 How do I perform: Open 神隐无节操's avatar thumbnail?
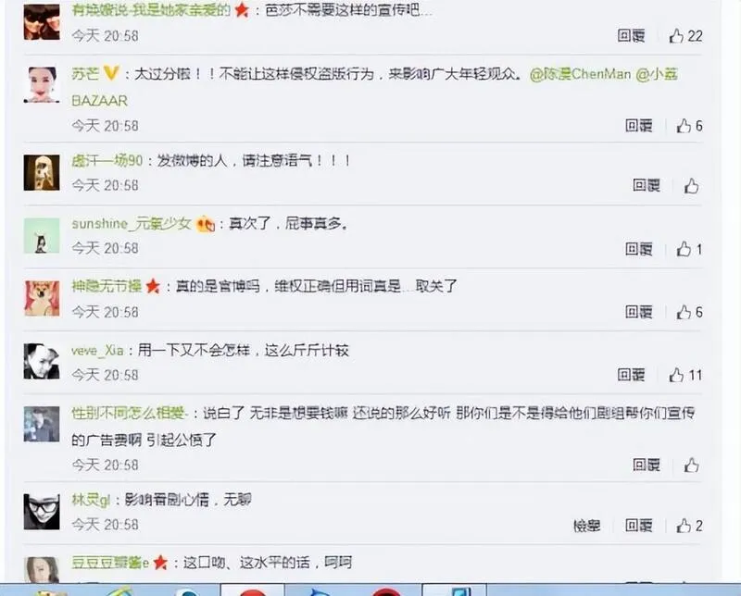point(42,299)
